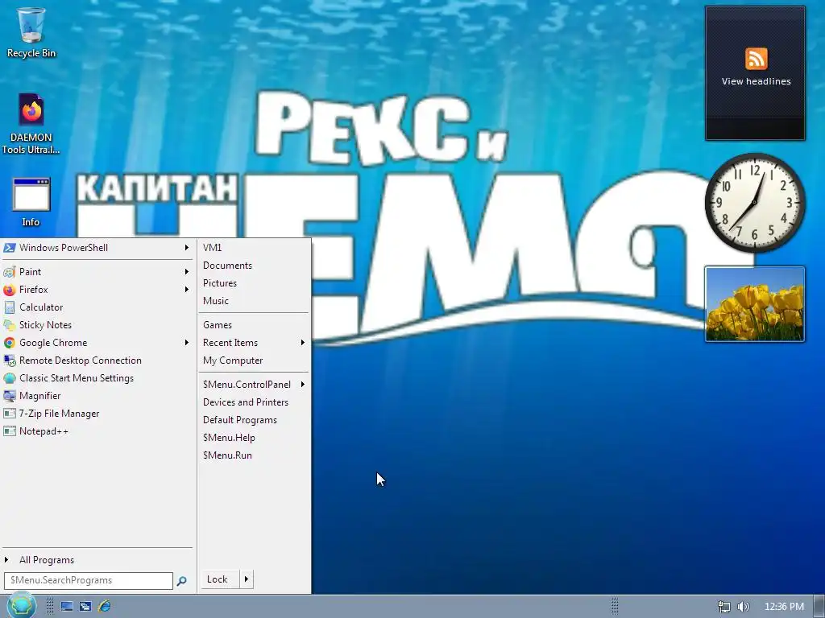Click the Remote Desktop Connection label text
Screen dimensions: 825x618
coord(81,360)
